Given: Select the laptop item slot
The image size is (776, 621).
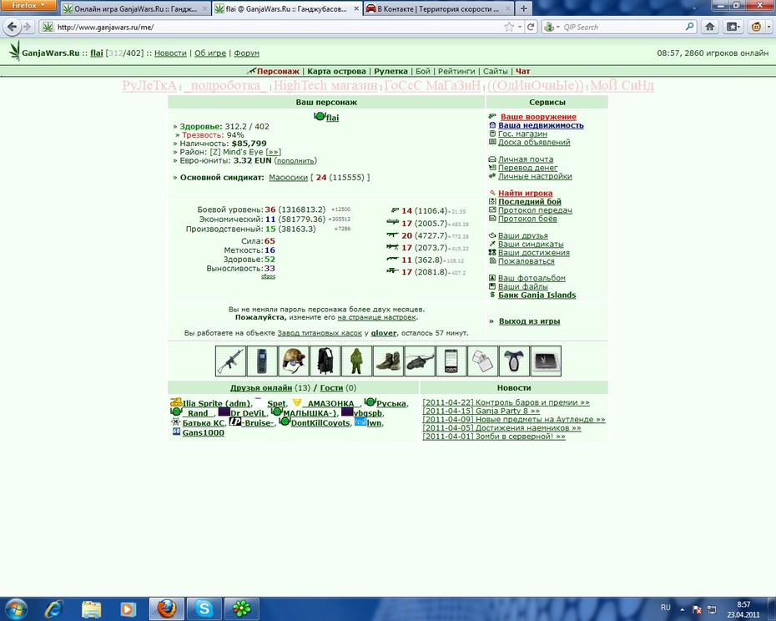Looking at the screenshot, I should 546,361.
